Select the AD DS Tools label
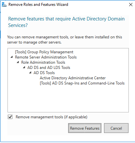 point(44,73)
